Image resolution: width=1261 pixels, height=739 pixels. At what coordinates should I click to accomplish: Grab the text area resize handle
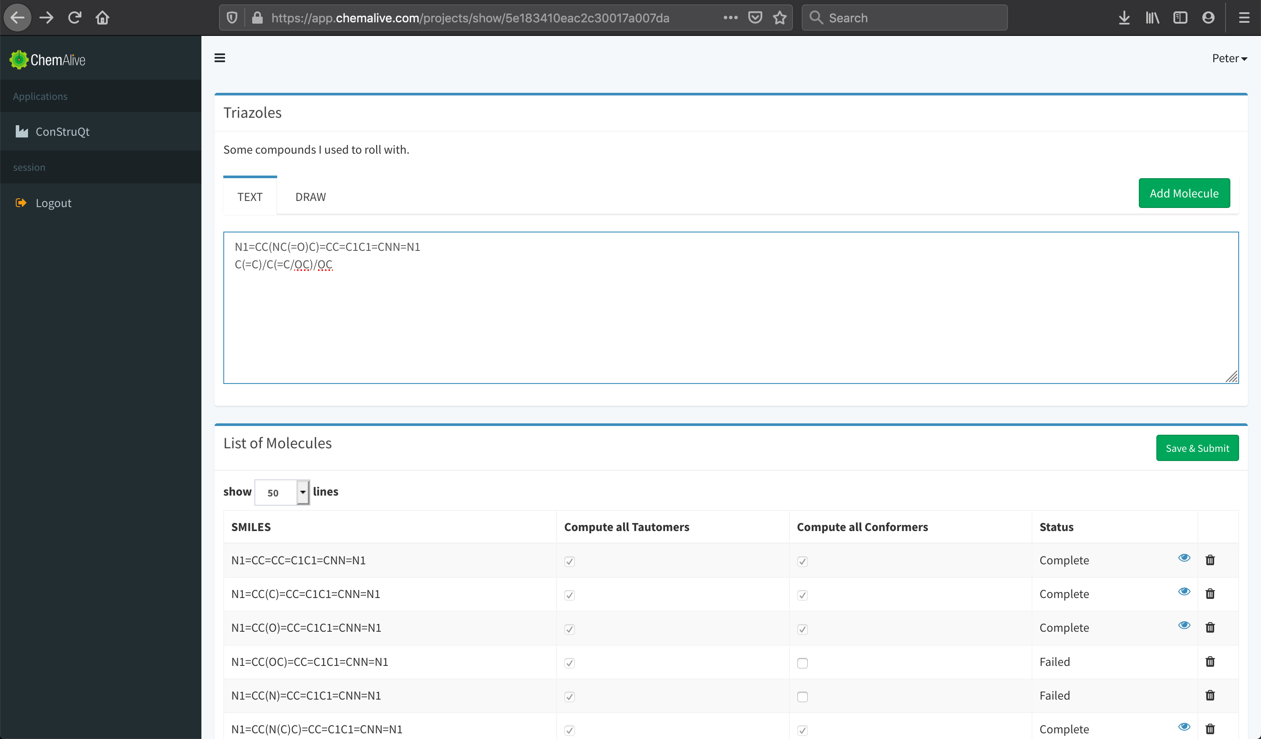click(x=1232, y=377)
